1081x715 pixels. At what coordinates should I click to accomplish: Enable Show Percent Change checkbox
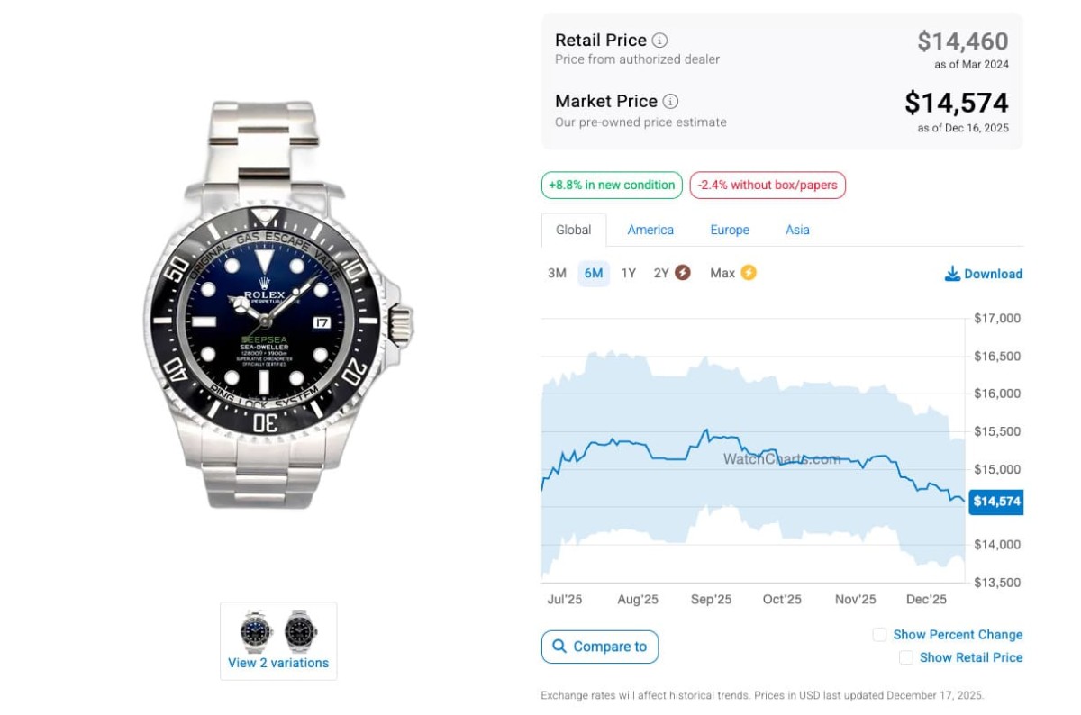(x=880, y=635)
